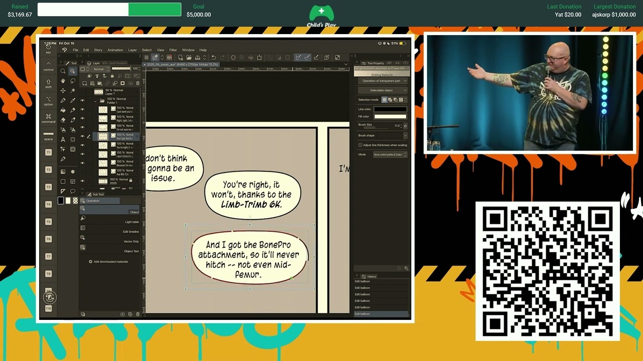This screenshot has height=361, width=643.
Task: Click the Scale/Rotate transform icon
Action: click(x=259, y=58)
